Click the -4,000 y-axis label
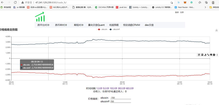Image resolution: width=219 pixels, height=105 pixels. coord(7,80)
